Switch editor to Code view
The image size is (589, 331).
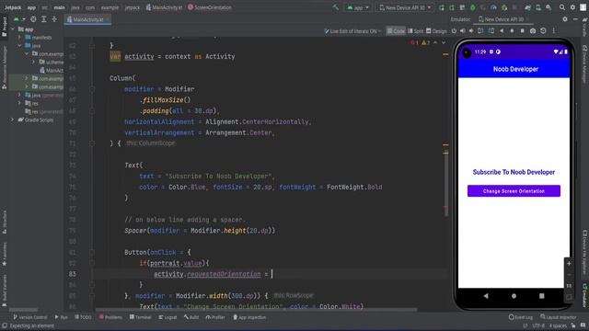point(396,31)
